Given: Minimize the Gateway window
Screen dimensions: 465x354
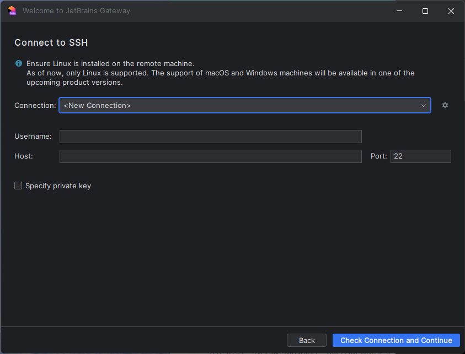Looking at the screenshot, I should click(399, 11).
